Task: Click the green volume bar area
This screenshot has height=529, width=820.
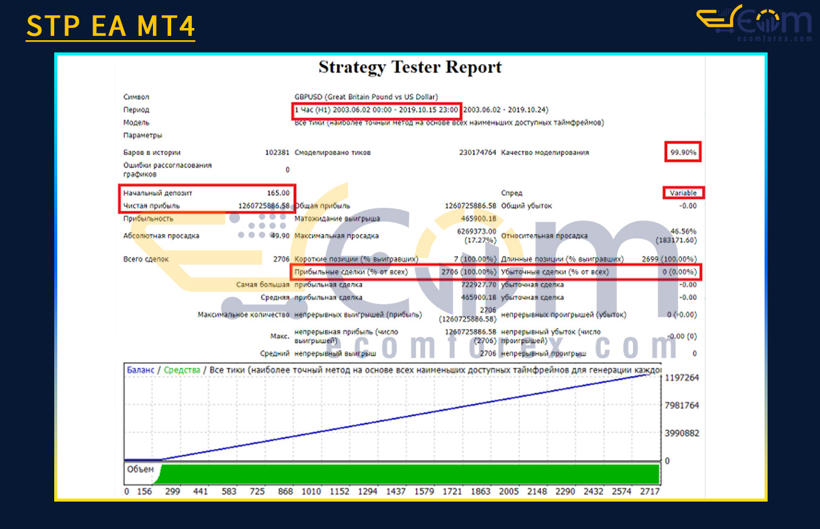Action: click(x=408, y=474)
